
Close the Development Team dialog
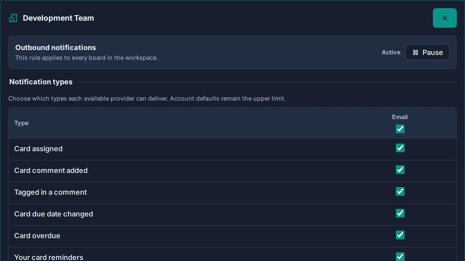445,18
